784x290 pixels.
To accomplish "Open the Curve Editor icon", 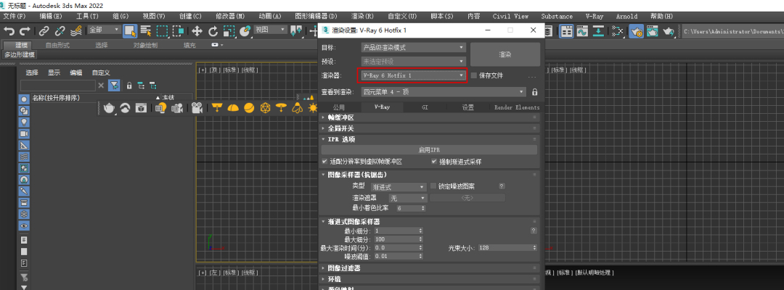I will pos(582,31).
